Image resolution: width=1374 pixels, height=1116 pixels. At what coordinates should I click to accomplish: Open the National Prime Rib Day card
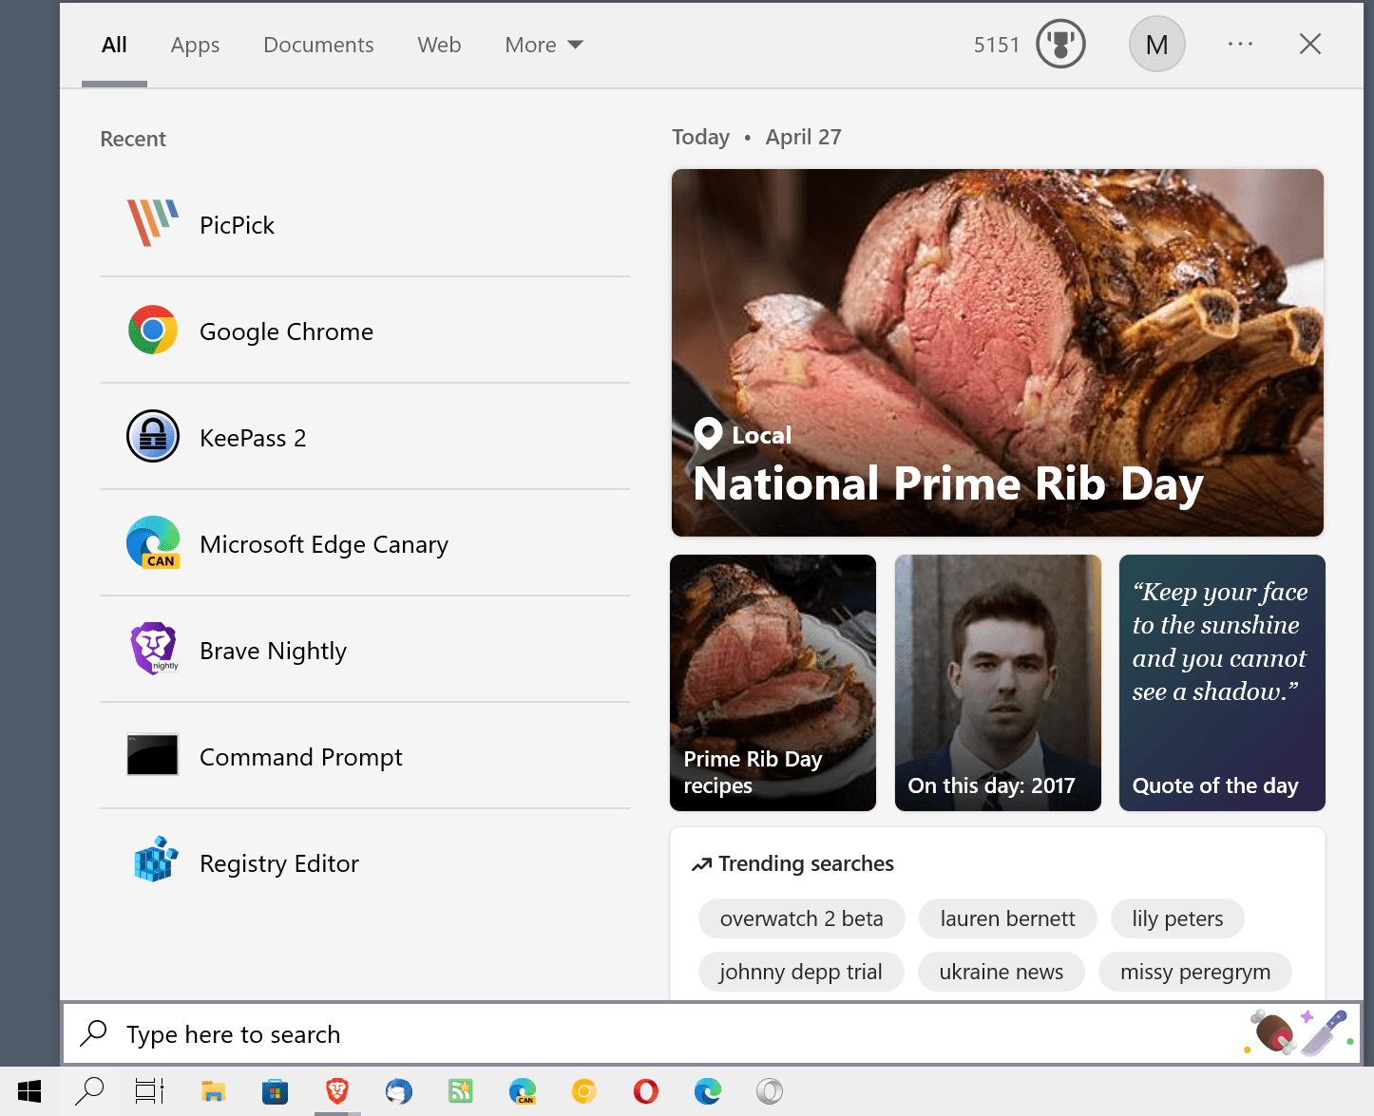tap(998, 352)
